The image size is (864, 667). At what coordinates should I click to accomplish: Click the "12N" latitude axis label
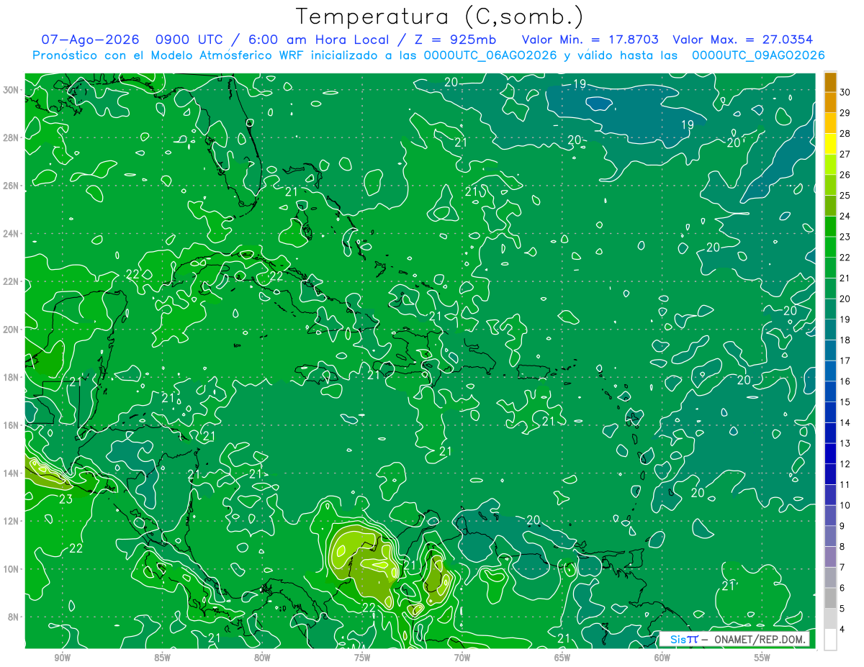point(12,521)
